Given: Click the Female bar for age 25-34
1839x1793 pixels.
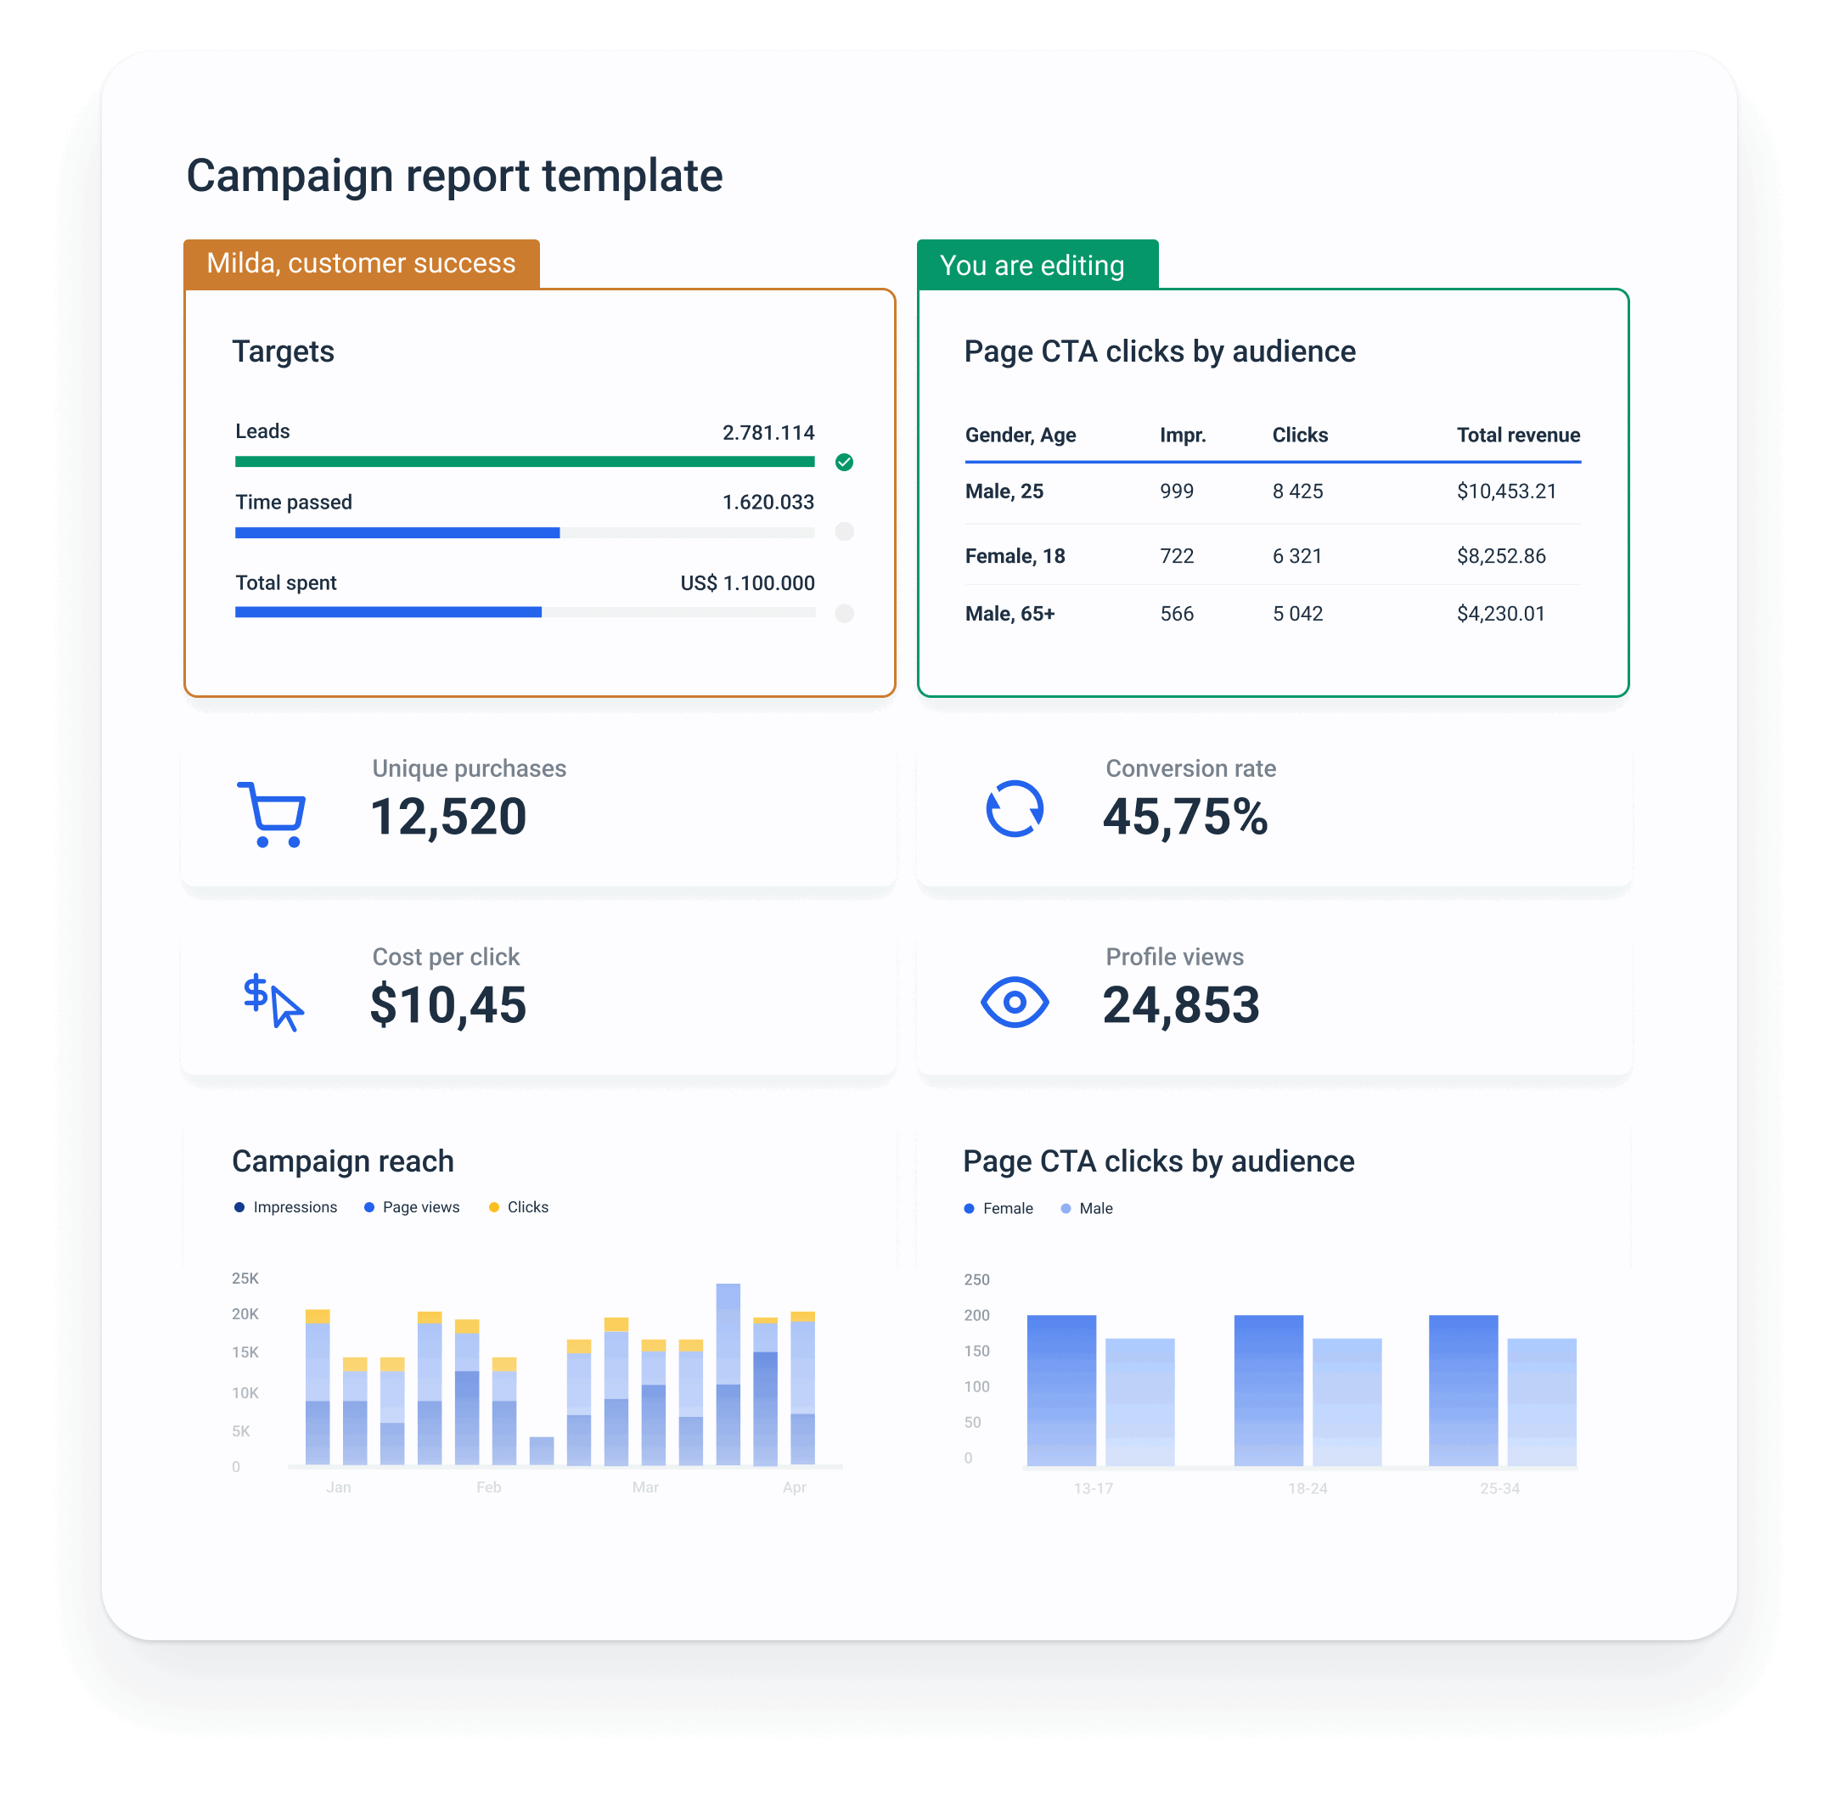Looking at the screenshot, I should click(x=1463, y=1390).
